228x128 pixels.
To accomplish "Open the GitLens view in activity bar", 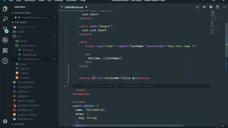I will (x=5, y=61).
